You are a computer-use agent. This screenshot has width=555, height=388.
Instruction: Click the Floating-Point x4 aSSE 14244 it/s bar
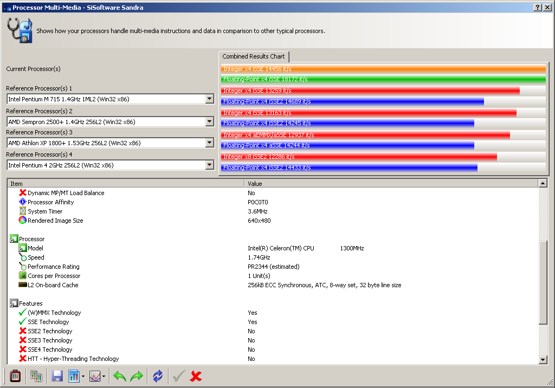347,145
